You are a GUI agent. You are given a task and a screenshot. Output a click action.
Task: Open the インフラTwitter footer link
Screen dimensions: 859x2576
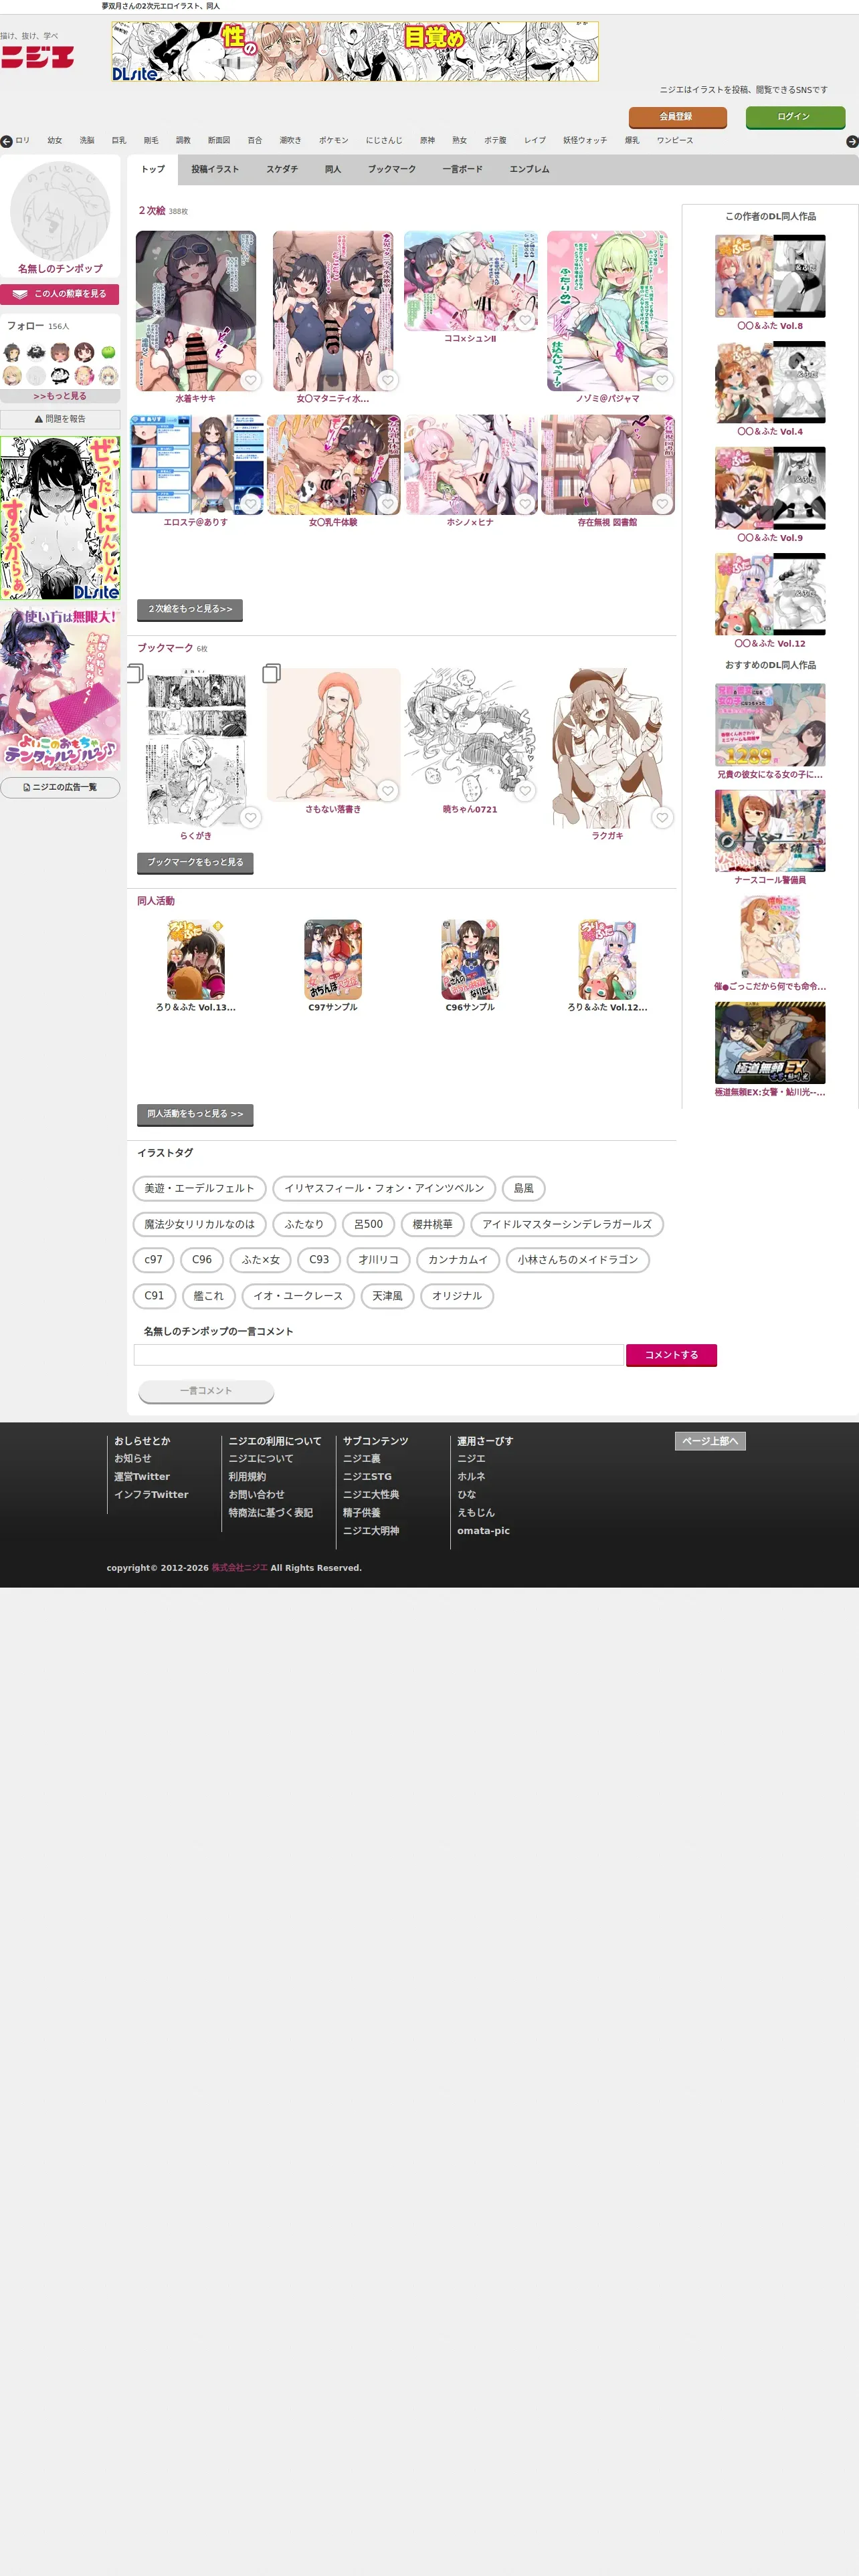click(x=151, y=1495)
